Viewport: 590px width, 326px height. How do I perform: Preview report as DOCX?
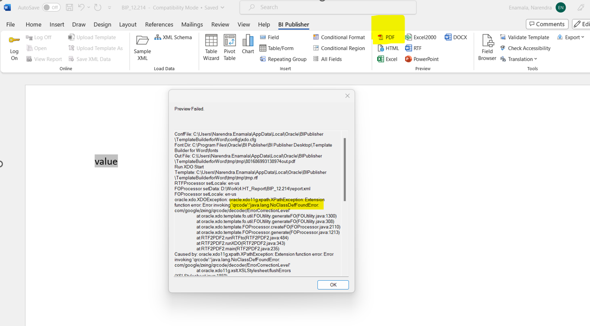(456, 37)
